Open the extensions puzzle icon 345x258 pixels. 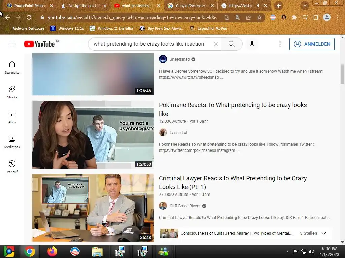pyautogui.click(x=294, y=17)
